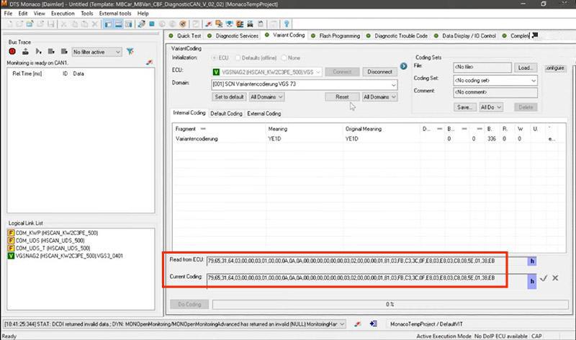This screenshot has width=576, height=340.
Task: Select the Defaults (offline) radio button
Action: click(x=238, y=58)
